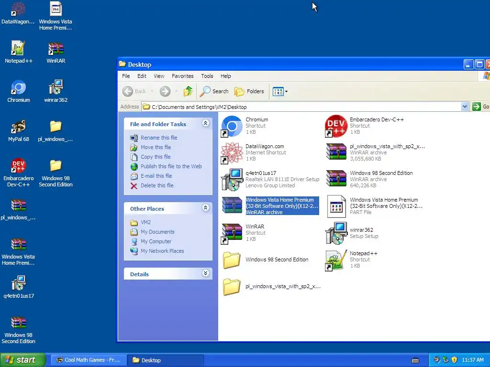490x367 pixels.
Task: Select Chromium shortcut in the Desktop window
Action: tap(245, 126)
